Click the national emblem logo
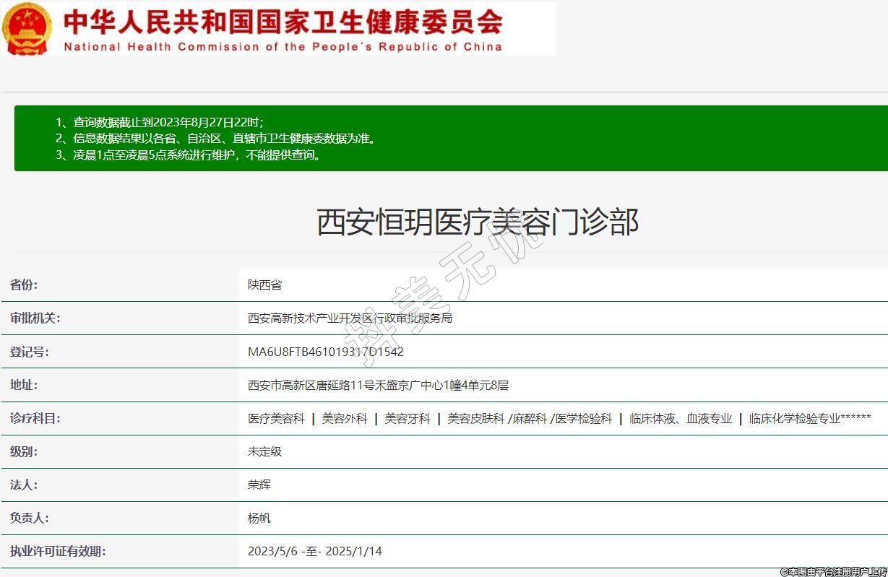Viewport: 888px width, 577px height. point(27,28)
